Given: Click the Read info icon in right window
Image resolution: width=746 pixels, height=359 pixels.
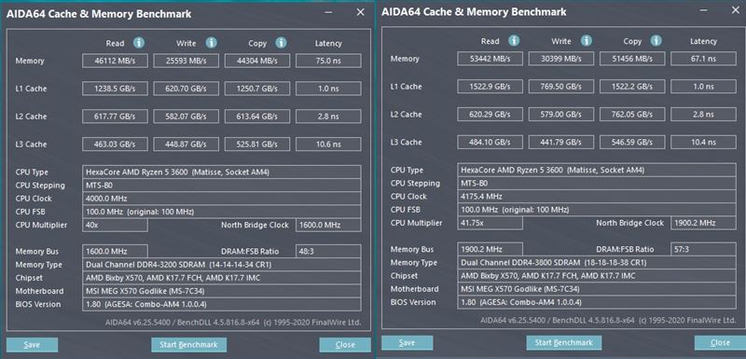Looking at the screenshot, I should (514, 41).
